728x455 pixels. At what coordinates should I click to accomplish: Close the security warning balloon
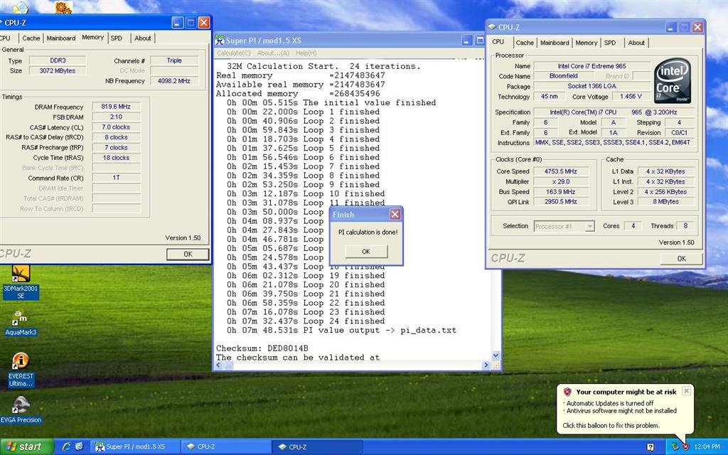[x=686, y=391]
